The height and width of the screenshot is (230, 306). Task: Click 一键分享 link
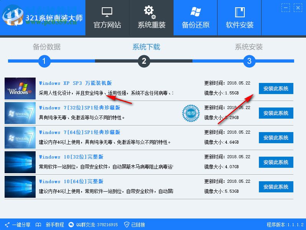pos(21,225)
